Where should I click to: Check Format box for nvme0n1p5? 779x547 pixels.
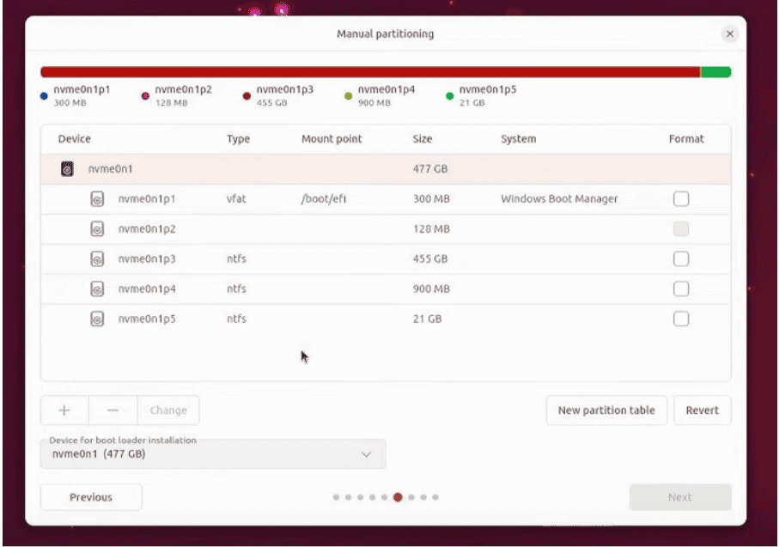click(x=680, y=319)
